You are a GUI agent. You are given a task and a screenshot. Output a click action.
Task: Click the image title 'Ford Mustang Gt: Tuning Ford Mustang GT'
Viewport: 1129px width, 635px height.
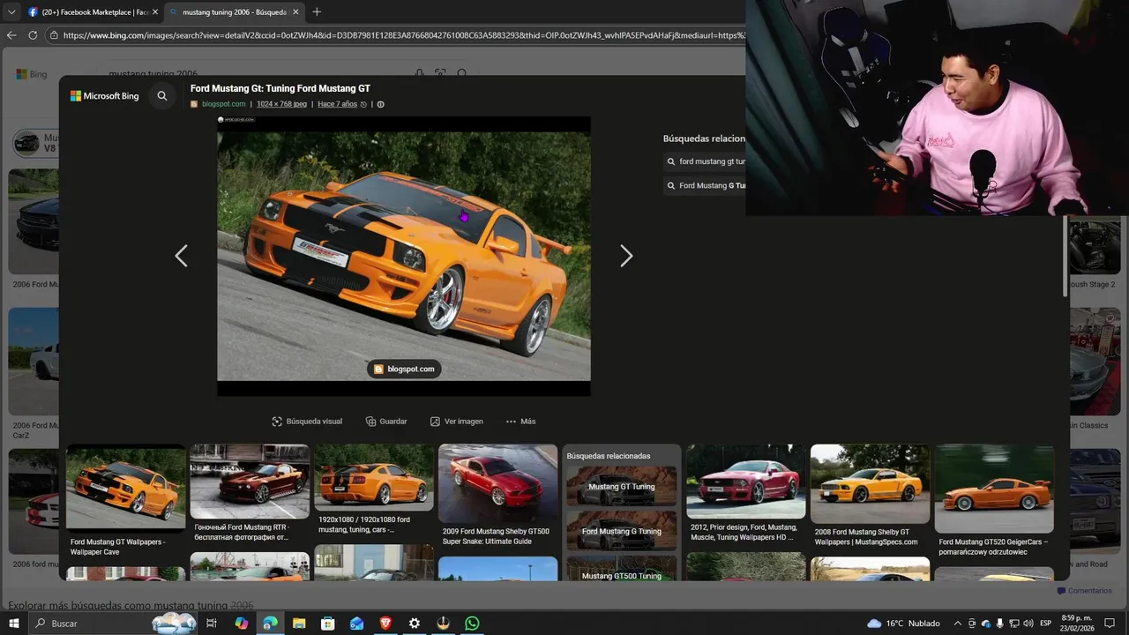click(280, 88)
